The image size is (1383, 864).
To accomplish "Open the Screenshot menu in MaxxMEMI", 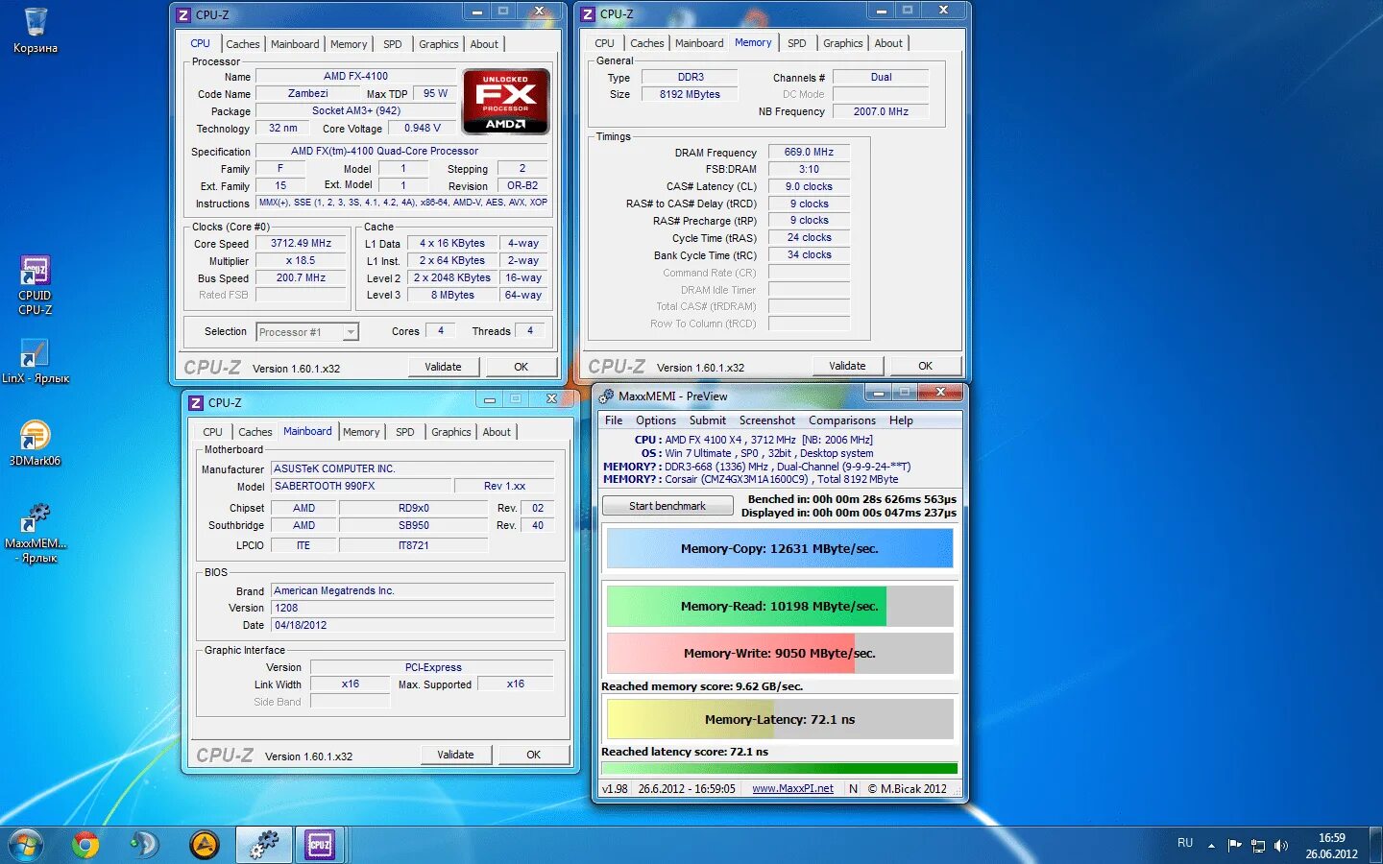I will 767,420.
